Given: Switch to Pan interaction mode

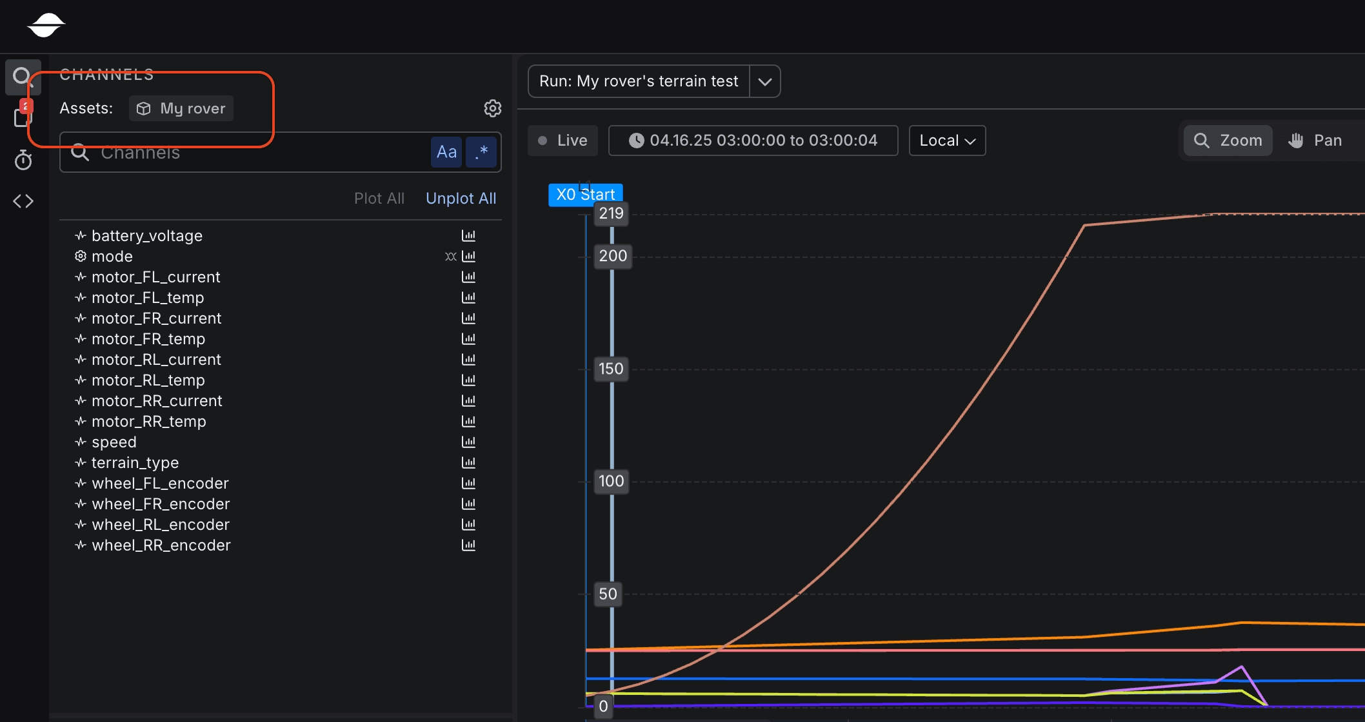Looking at the screenshot, I should point(1316,141).
